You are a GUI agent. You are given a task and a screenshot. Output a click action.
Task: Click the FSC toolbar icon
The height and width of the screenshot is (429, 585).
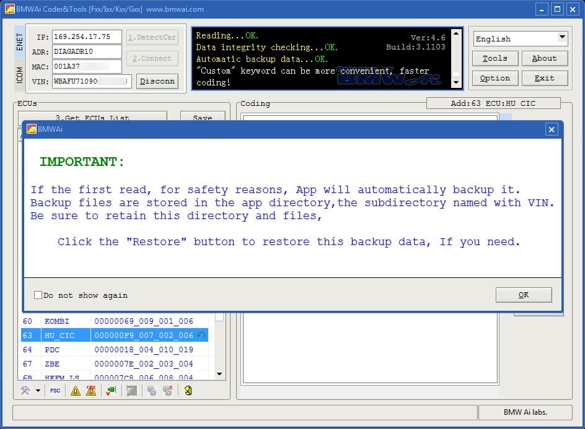[x=55, y=391]
